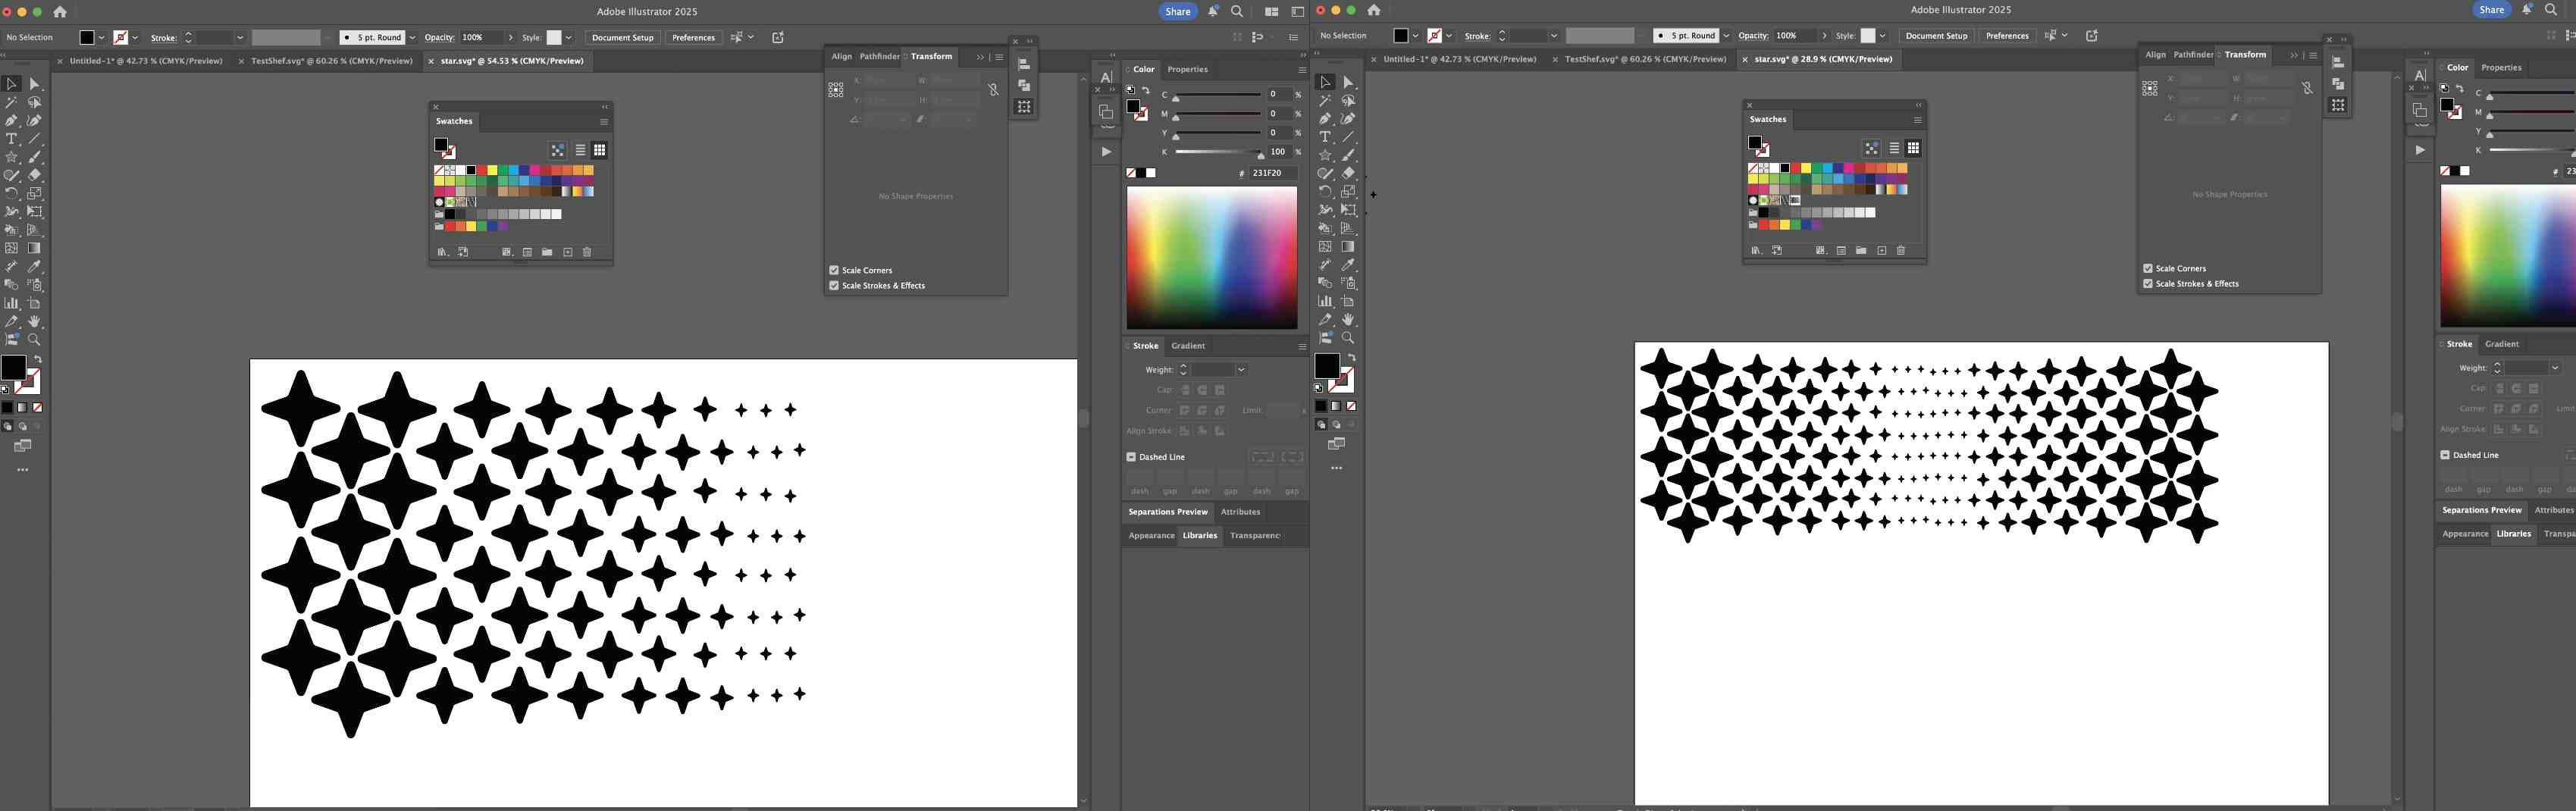Image resolution: width=2576 pixels, height=811 pixels.
Task: Select the Scale tool in right window
Action: (1348, 191)
